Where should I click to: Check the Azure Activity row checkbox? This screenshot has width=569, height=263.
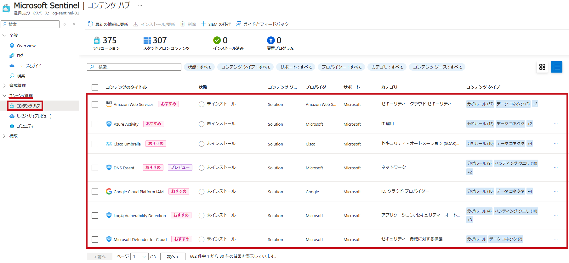[x=95, y=124]
